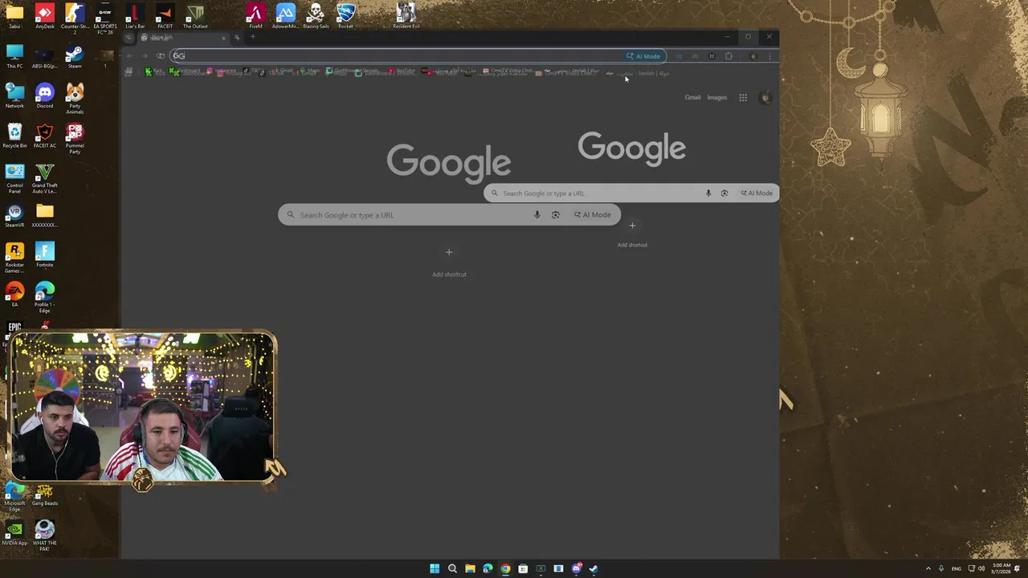Open taskbar Search
The image size is (1028, 578).
(452, 568)
